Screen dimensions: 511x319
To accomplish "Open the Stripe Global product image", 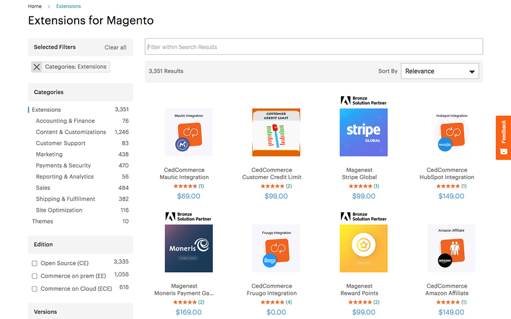I will pos(364,133).
